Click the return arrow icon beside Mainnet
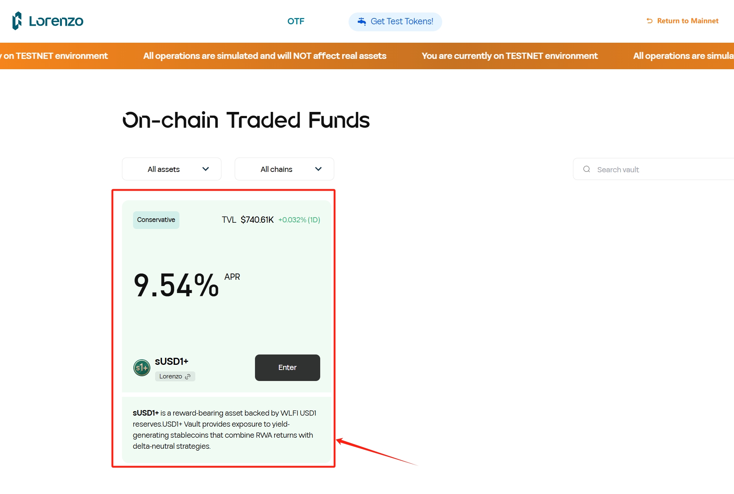 [650, 21]
